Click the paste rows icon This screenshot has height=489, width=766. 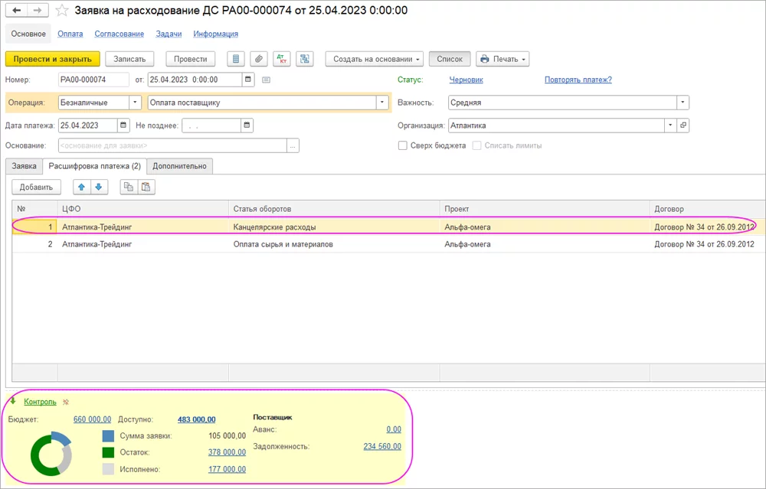[x=146, y=187]
